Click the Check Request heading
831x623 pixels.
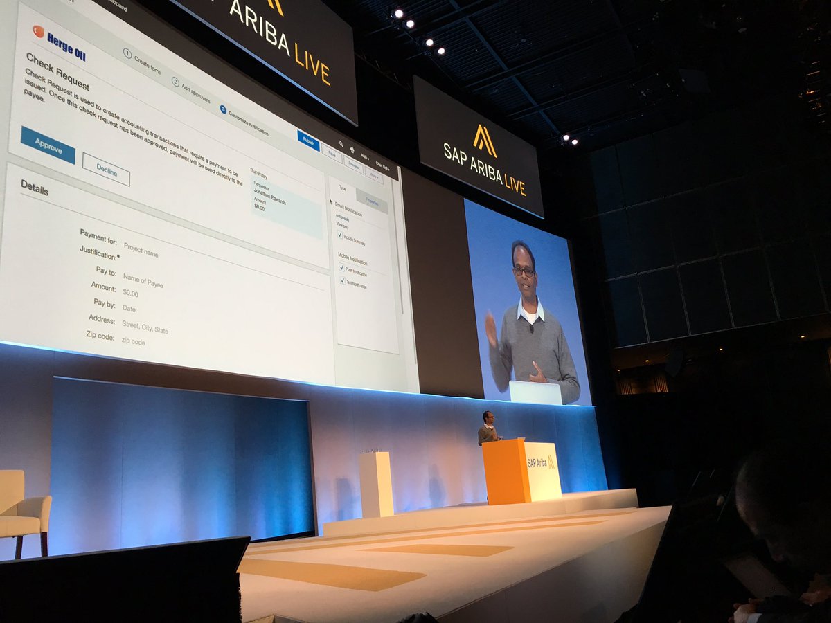coord(57,71)
